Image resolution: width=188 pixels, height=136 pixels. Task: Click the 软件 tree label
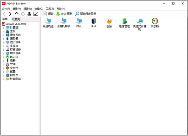(x=13, y=64)
